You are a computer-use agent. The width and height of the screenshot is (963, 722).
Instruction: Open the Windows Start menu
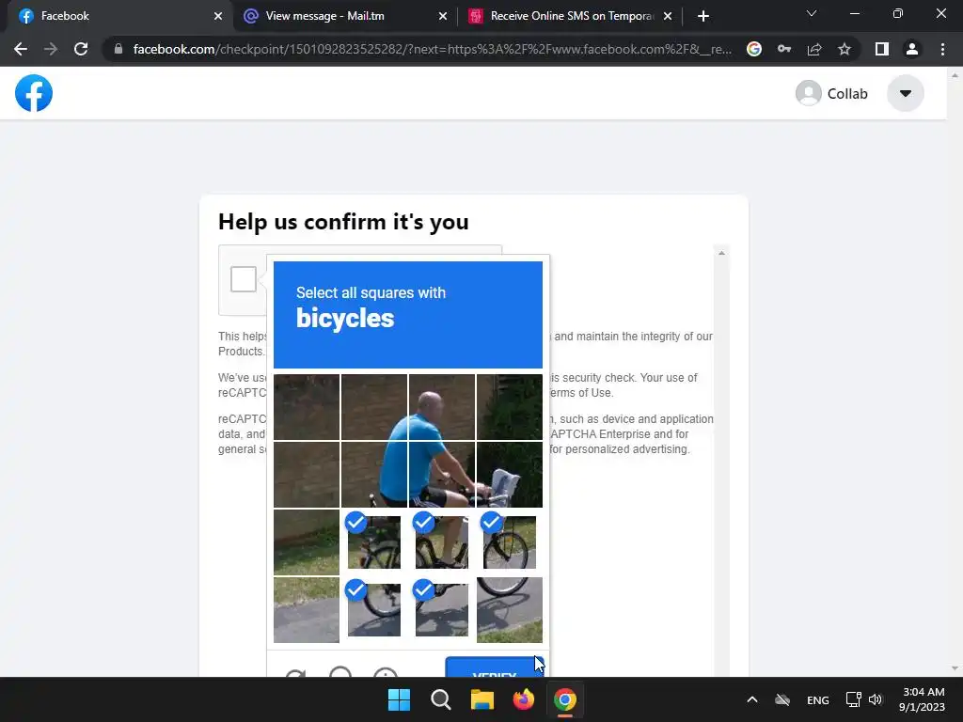399,699
